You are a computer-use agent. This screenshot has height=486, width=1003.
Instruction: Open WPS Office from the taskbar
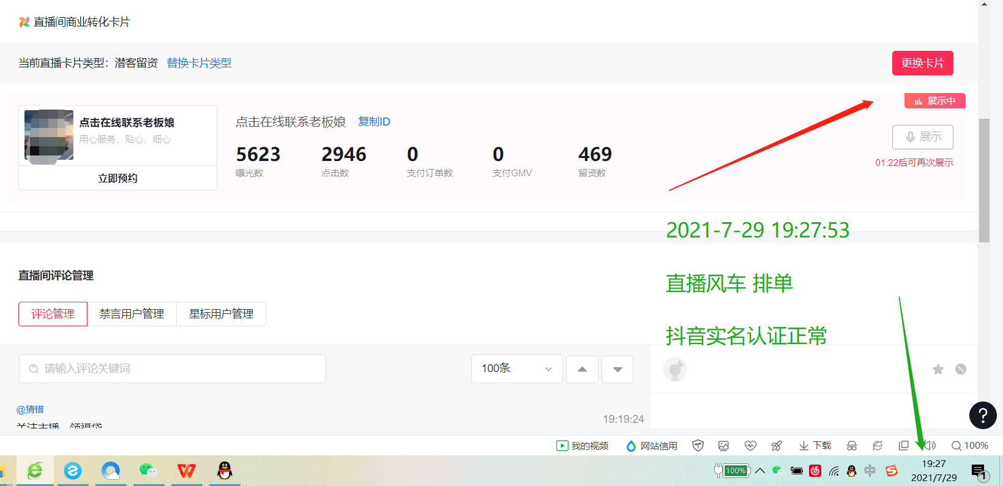point(187,471)
